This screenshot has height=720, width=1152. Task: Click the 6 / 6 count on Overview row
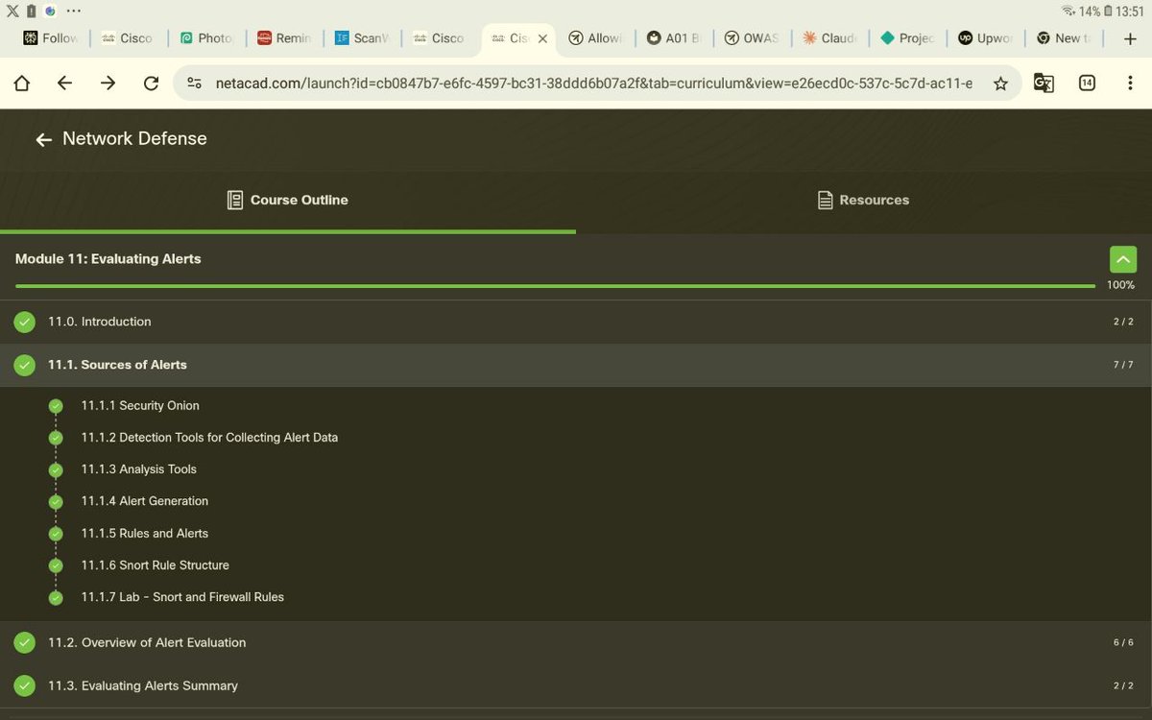tap(1123, 642)
